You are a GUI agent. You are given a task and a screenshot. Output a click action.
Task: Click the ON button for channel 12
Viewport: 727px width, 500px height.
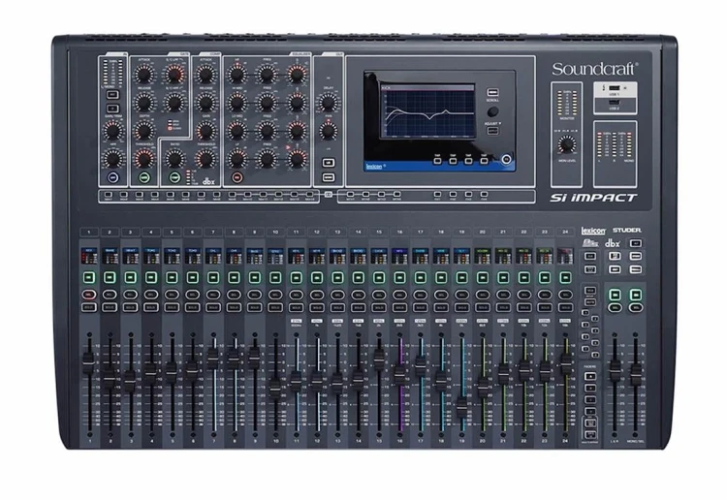point(317,277)
